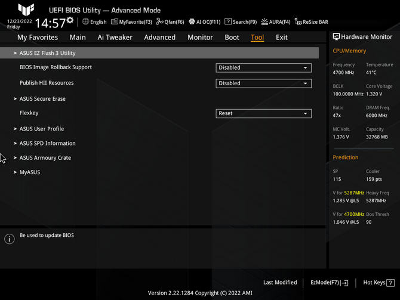
Task: Open Publish HII Resources dropdown
Action: [263, 83]
